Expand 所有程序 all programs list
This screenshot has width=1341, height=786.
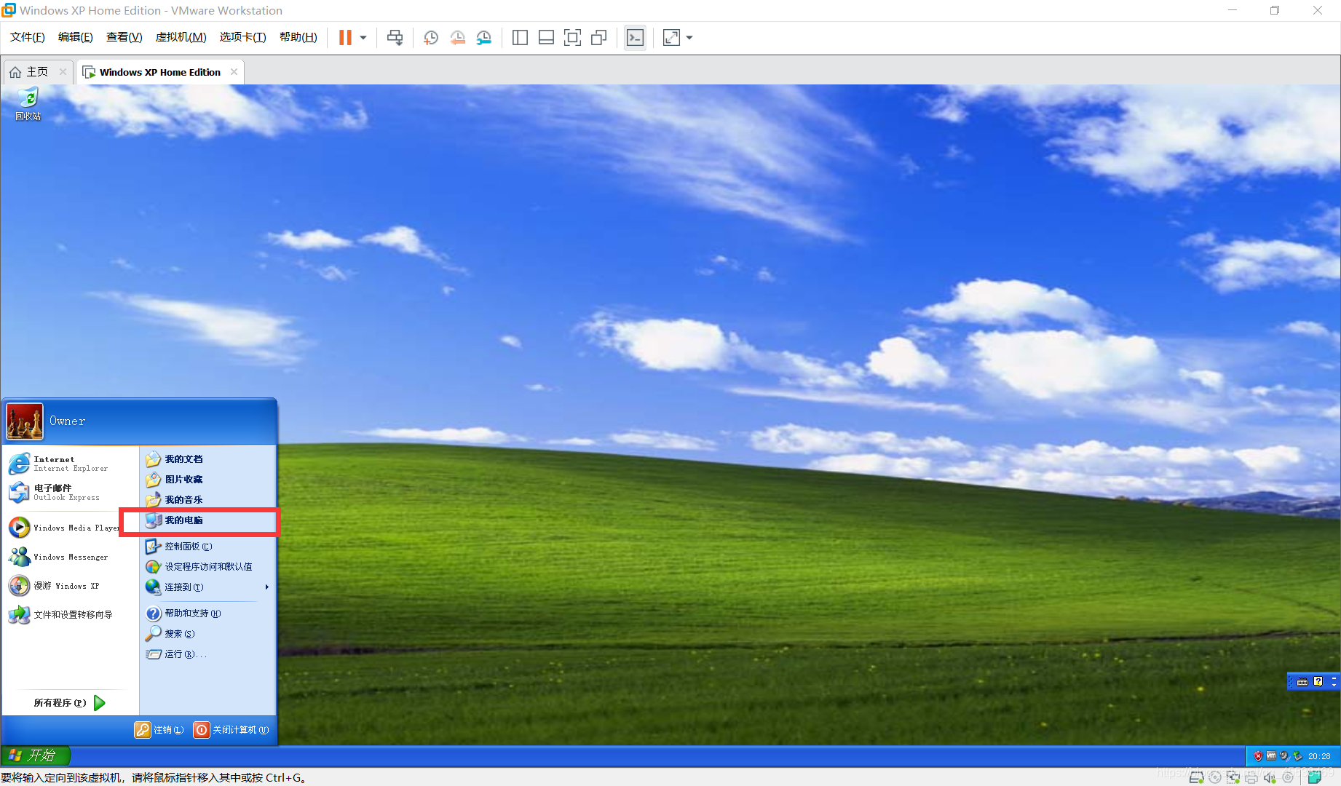(70, 702)
